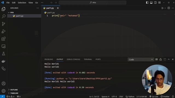175x98 pixels.
Task: Open the Testing flask view
Action: (4, 54)
